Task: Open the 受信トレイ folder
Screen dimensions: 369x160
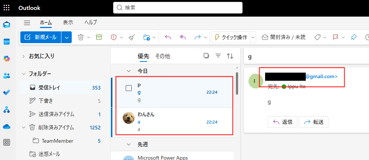Action: pyautogui.click(x=61, y=88)
